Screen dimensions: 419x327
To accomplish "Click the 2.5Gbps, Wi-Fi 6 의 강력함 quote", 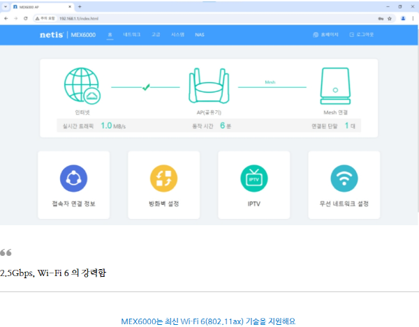I will (53, 273).
